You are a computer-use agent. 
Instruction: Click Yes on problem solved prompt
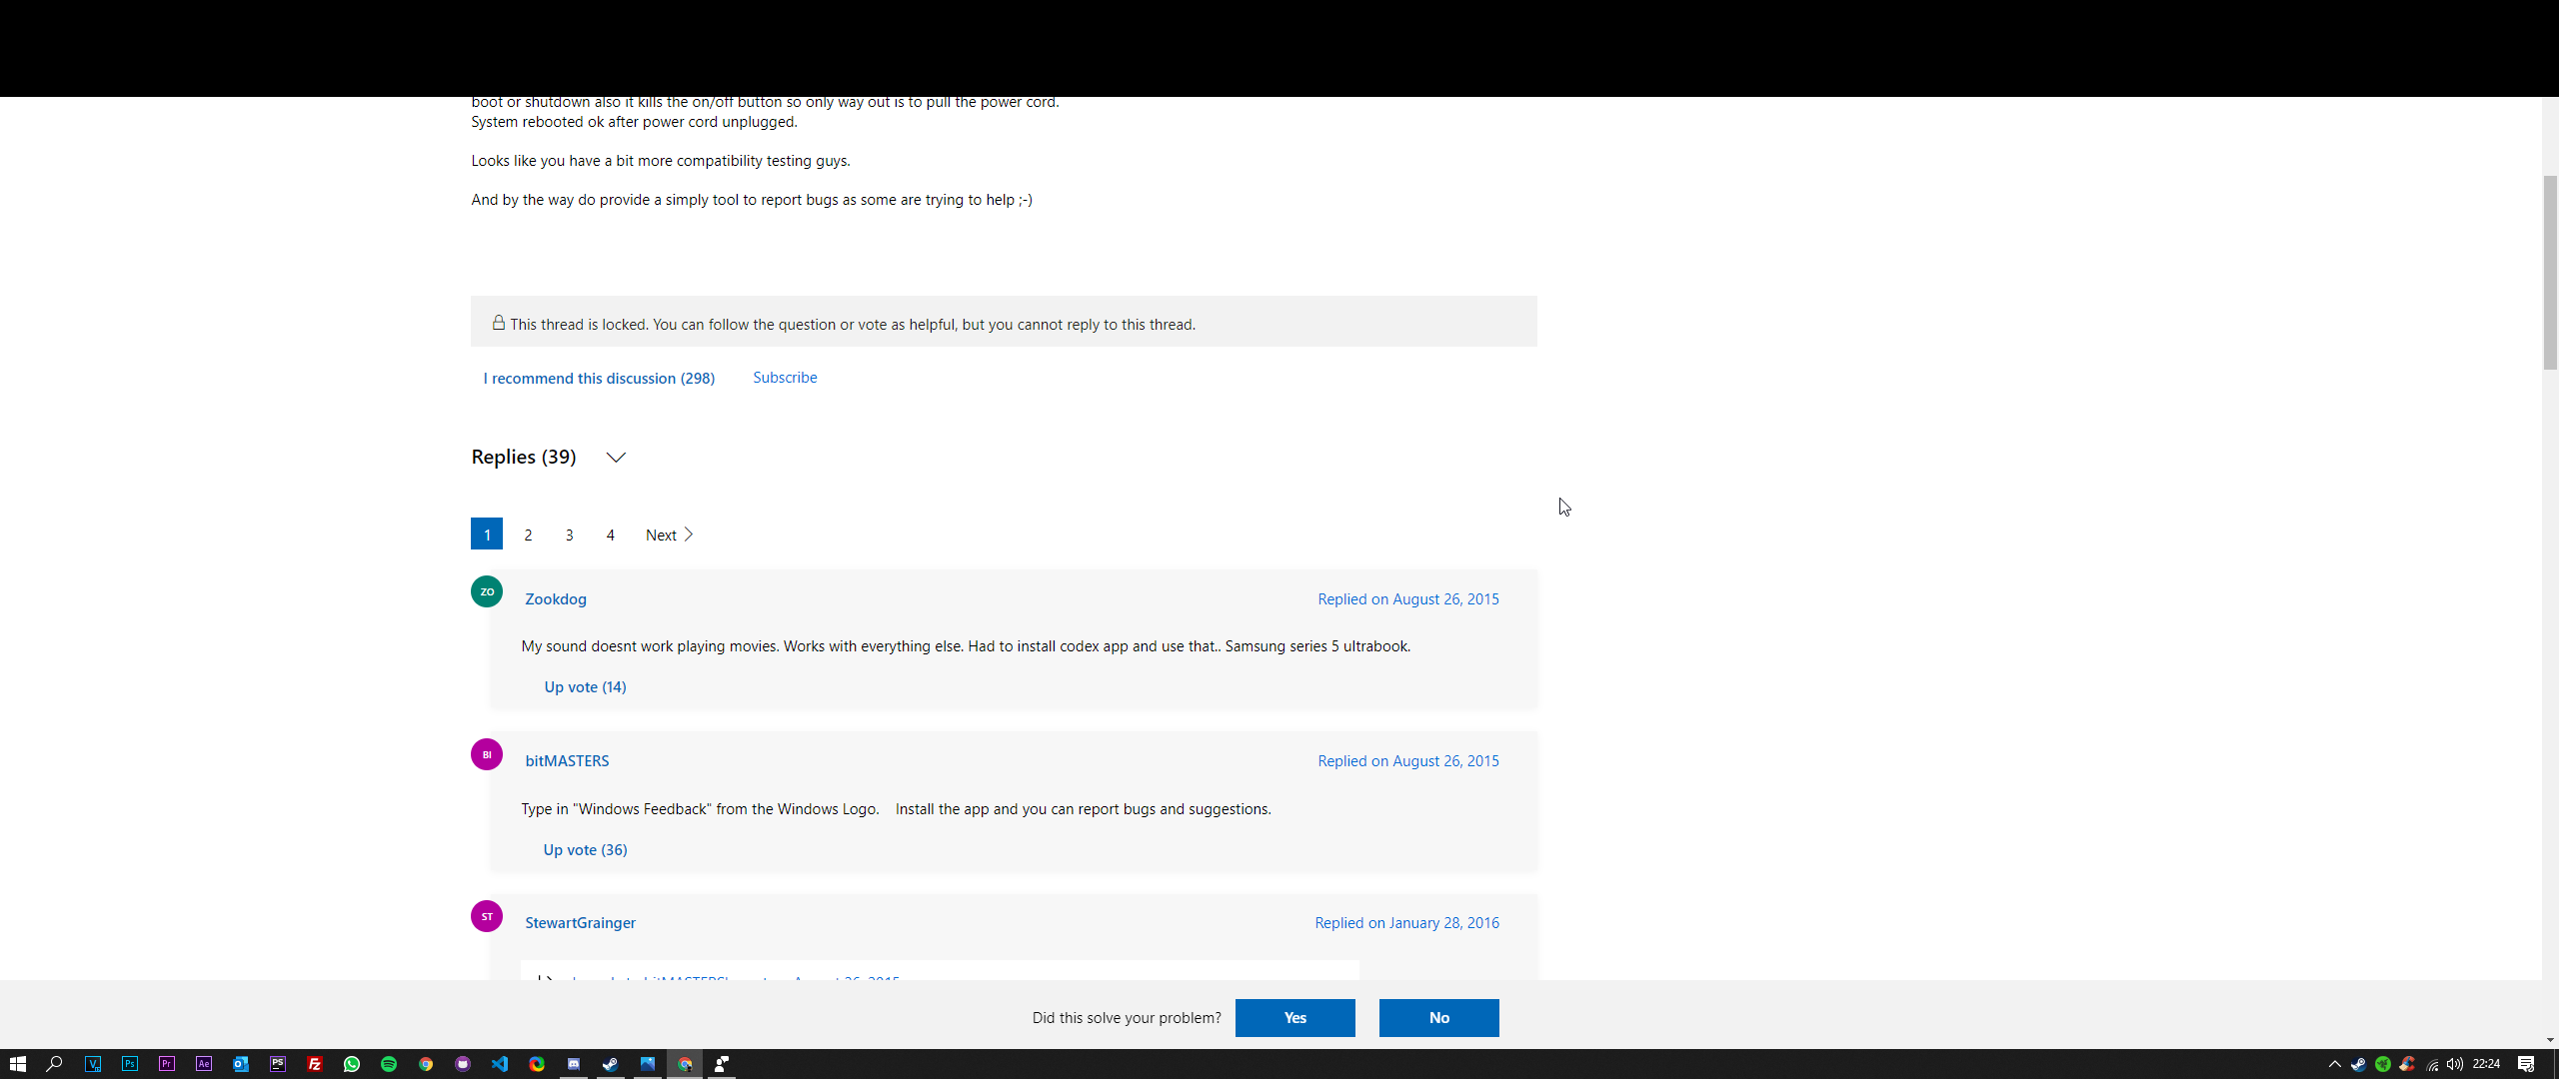pos(1294,1018)
